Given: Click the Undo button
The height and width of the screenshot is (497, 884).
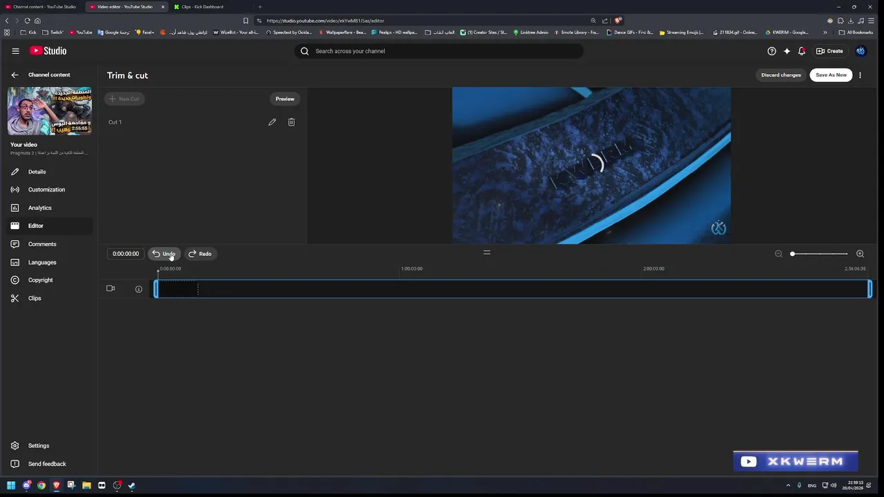Looking at the screenshot, I should [164, 254].
